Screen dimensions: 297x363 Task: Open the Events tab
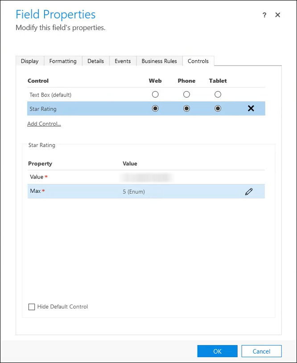123,61
